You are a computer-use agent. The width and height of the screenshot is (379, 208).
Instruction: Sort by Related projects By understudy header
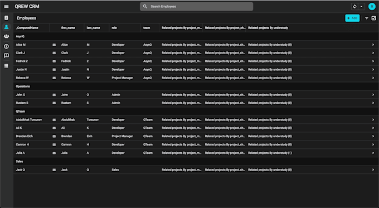point(268,28)
